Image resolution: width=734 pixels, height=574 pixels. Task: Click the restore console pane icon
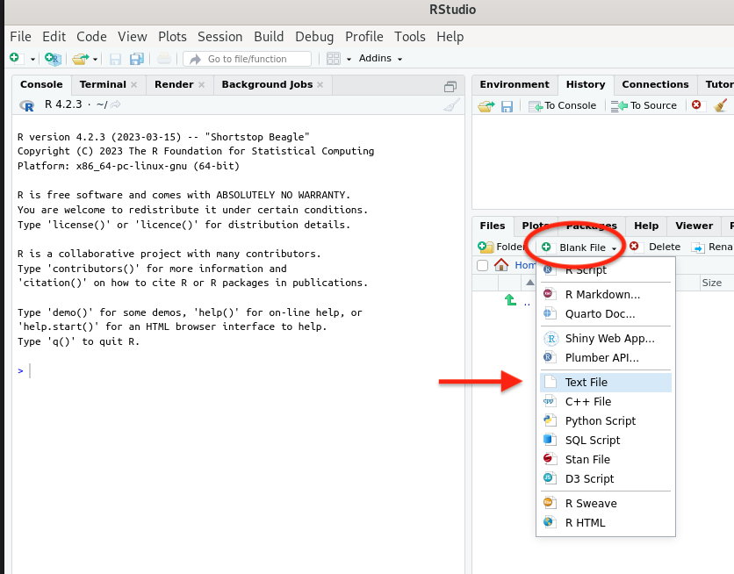[x=450, y=87]
